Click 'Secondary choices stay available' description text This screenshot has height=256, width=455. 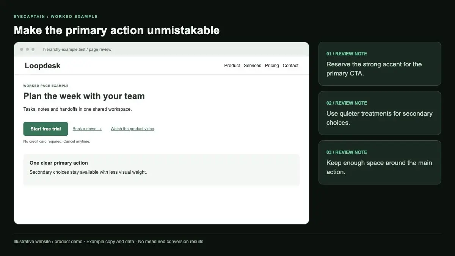[x=88, y=172]
